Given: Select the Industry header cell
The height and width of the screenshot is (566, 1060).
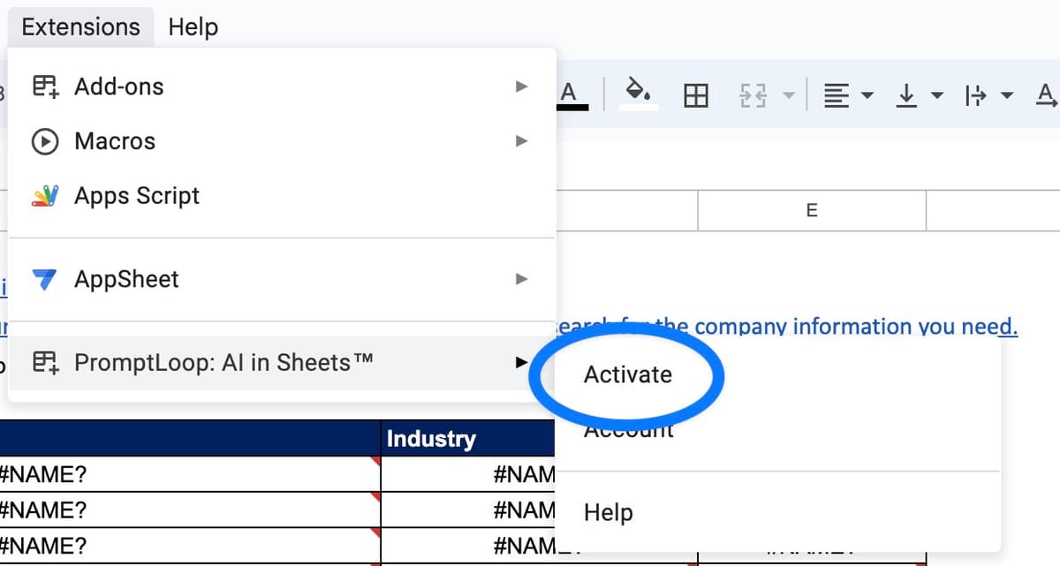Looking at the screenshot, I should (468, 438).
